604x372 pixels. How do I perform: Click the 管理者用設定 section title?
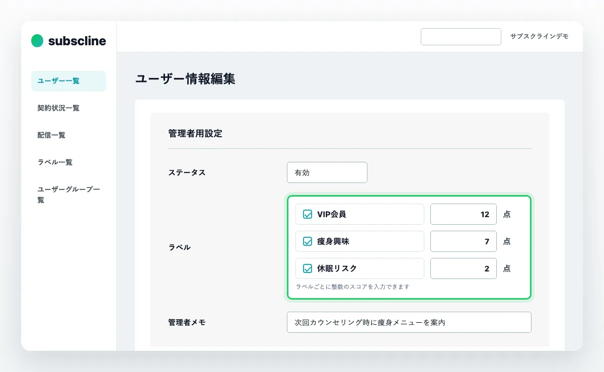(195, 134)
